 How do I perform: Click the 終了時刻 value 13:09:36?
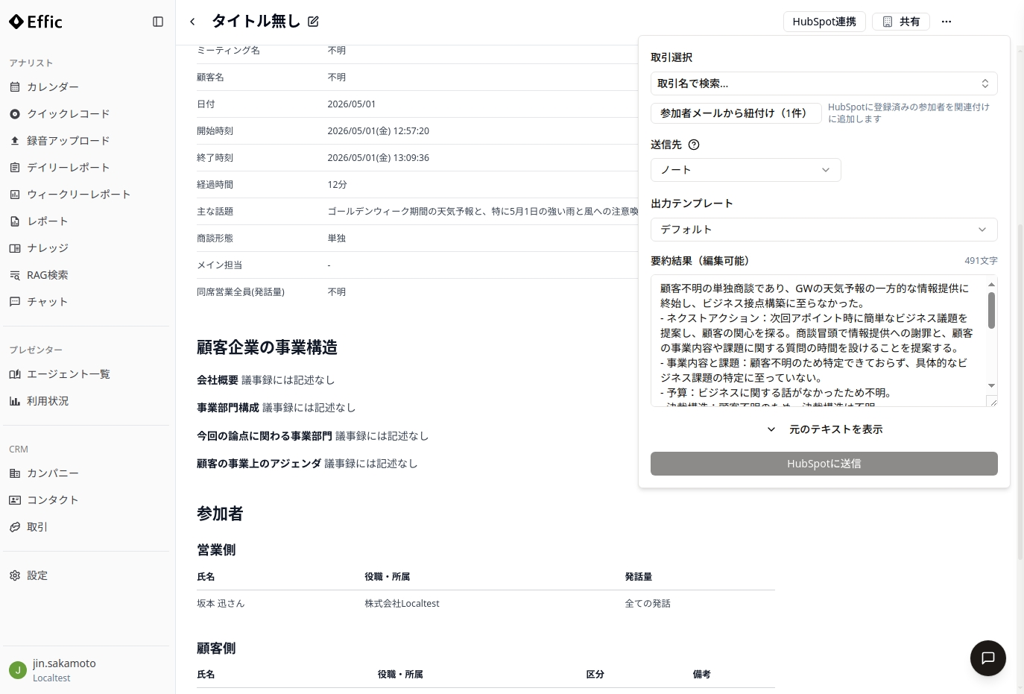click(x=378, y=158)
